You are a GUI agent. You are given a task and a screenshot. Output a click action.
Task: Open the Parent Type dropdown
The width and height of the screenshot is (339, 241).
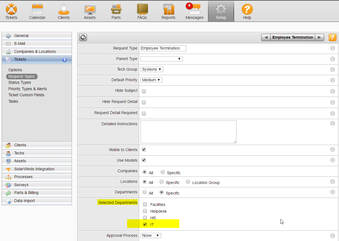(162, 59)
